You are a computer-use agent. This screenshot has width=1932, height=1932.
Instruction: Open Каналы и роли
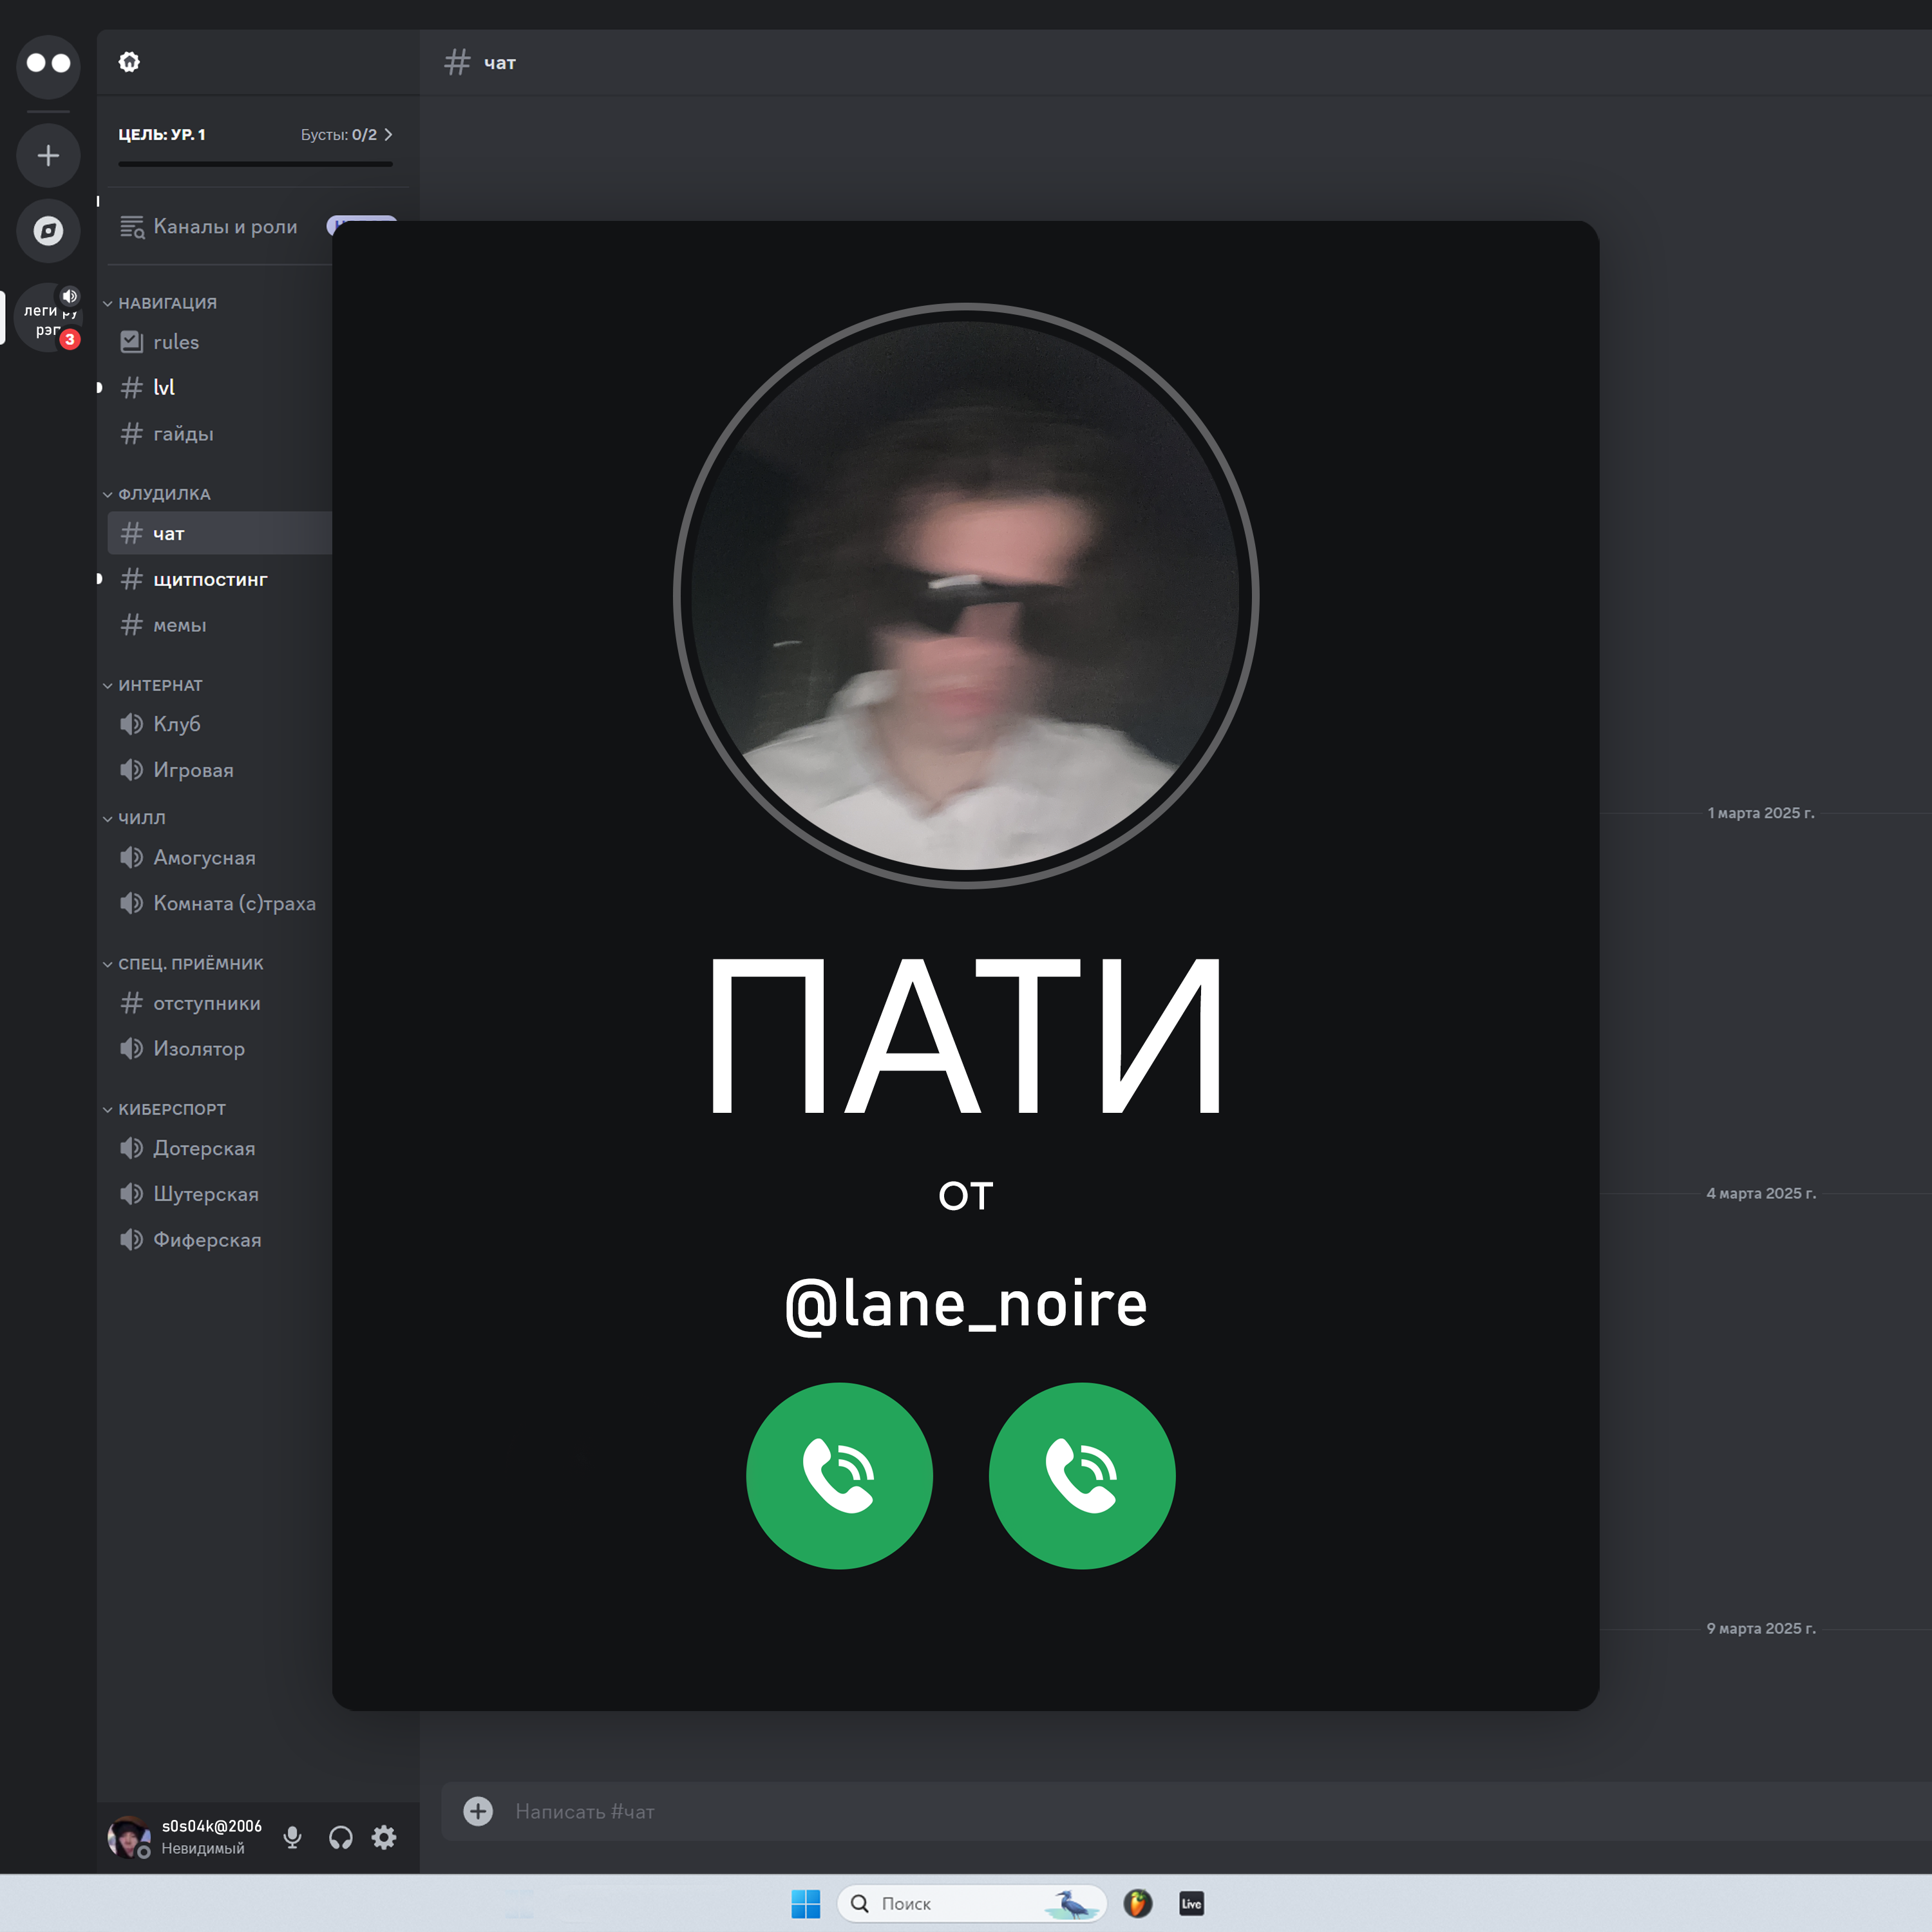(x=225, y=227)
